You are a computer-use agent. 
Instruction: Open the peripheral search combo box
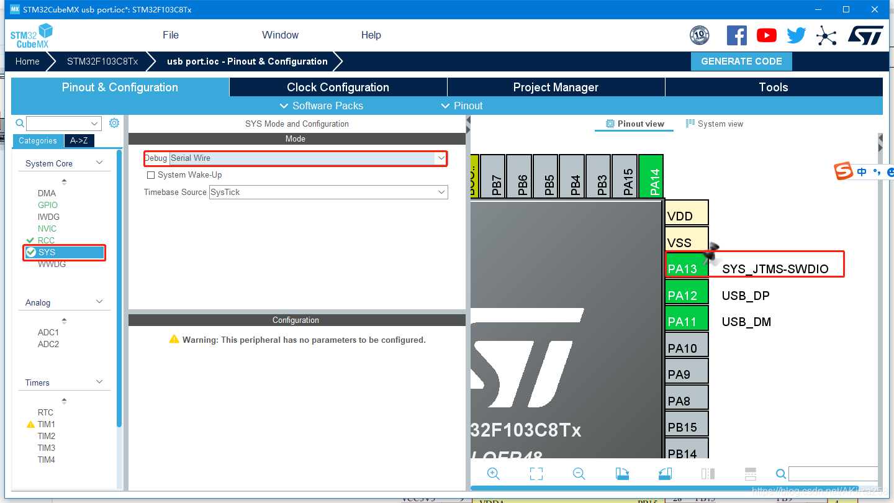(x=63, y=124)
